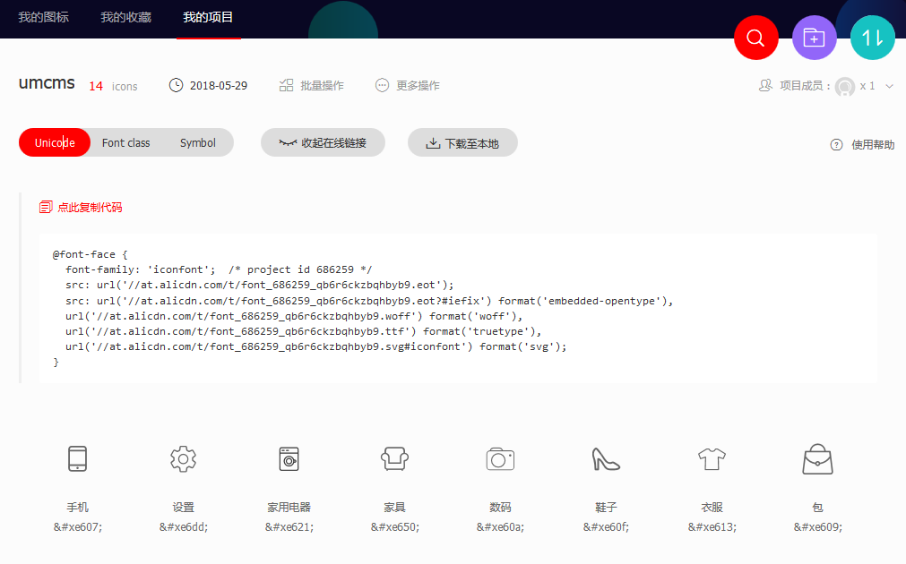Screen dimensions: 906x564
Task: Create new project via purple folder icon
Action: click(814, 38)
